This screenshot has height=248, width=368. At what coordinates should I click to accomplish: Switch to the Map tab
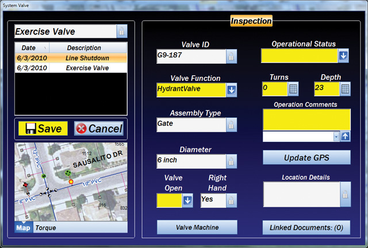click(x=24, y=228)
